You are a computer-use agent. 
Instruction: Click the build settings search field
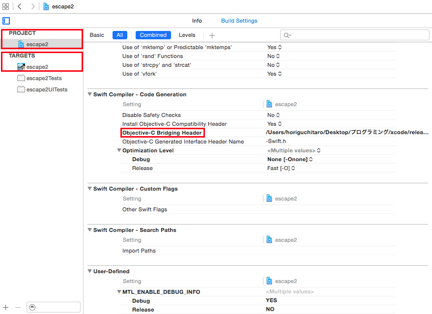(x=354, y=35)
